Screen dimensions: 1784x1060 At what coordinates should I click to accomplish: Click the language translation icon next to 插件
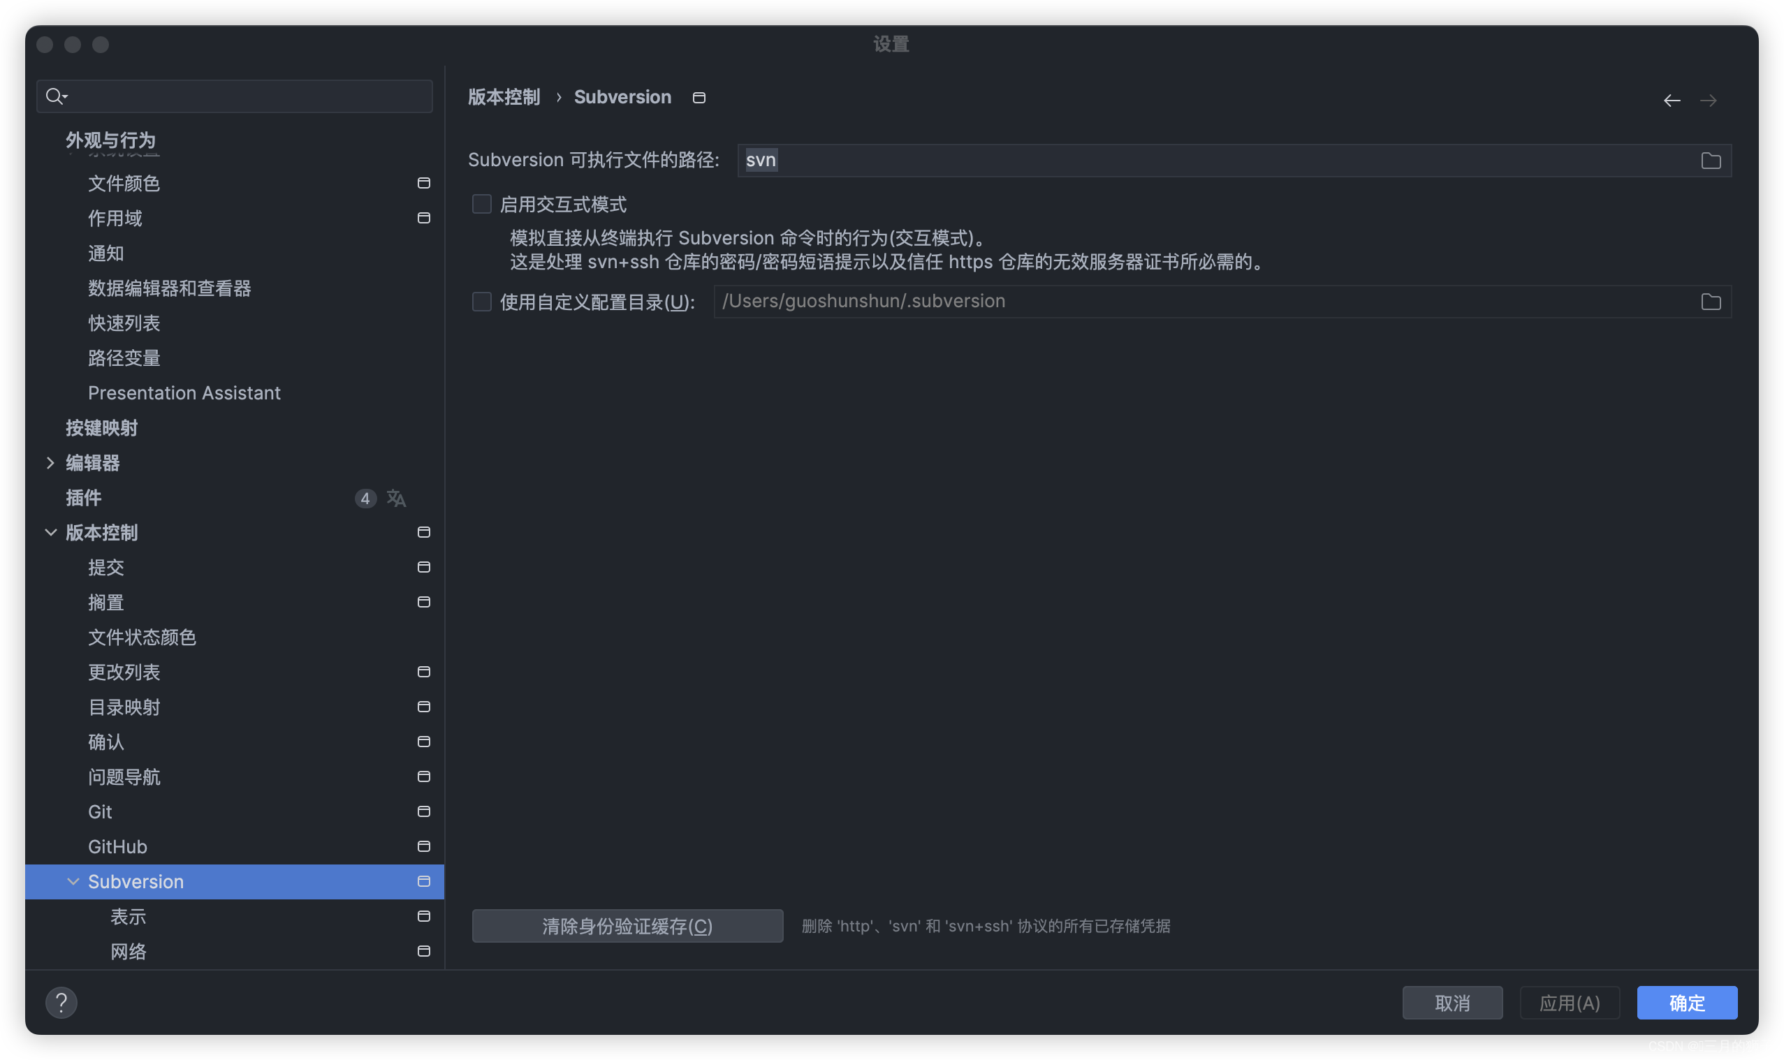[397, 499]
